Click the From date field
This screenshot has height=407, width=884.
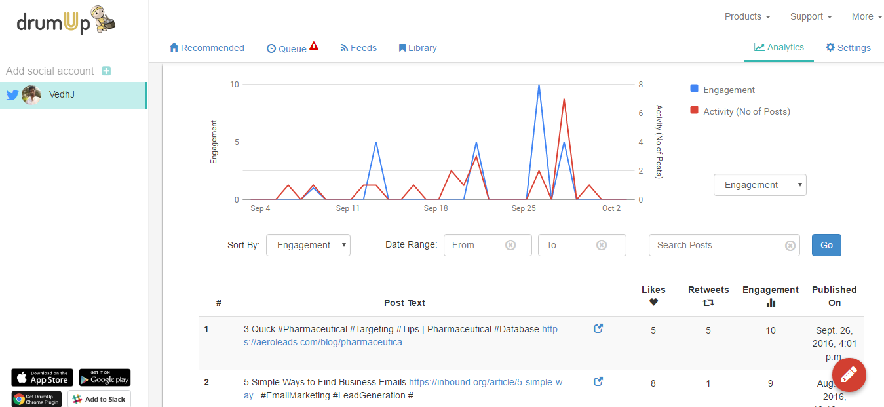click(x=488, y=245)
